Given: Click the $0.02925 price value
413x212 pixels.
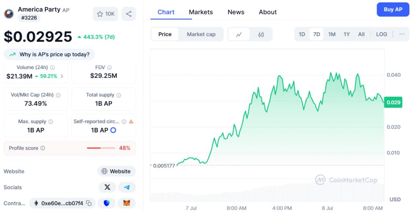Looking at the screenshot, I should (38, 37).
